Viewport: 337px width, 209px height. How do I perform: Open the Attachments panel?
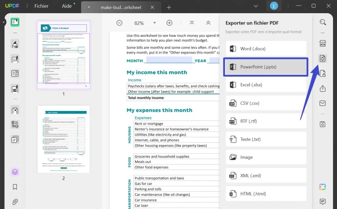[x=14, y=202]
